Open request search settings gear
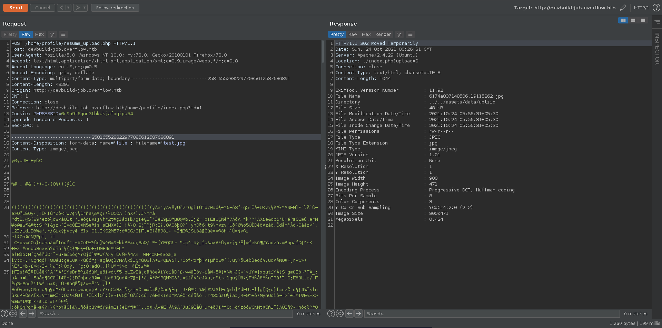The width and height of the screenshot is (662, 328). click(x=13, y=314)
